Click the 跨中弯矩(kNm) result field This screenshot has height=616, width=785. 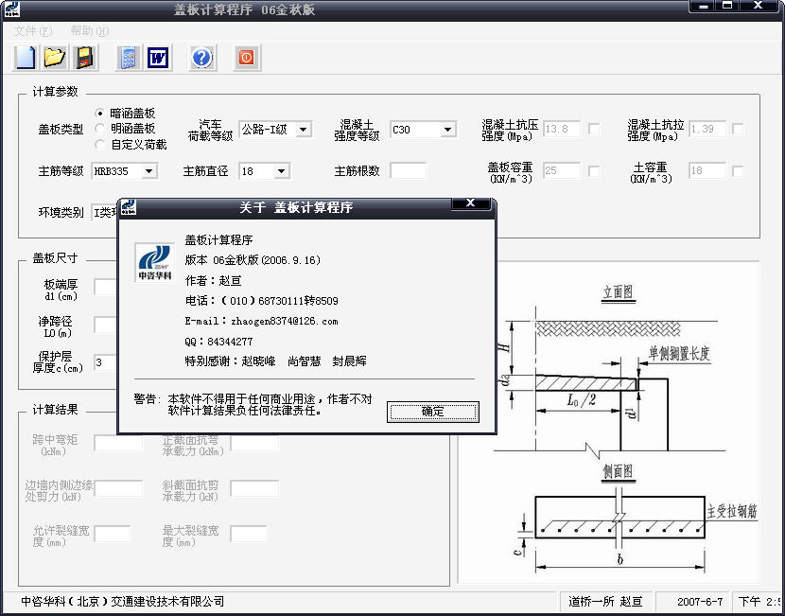coord(118,444)
